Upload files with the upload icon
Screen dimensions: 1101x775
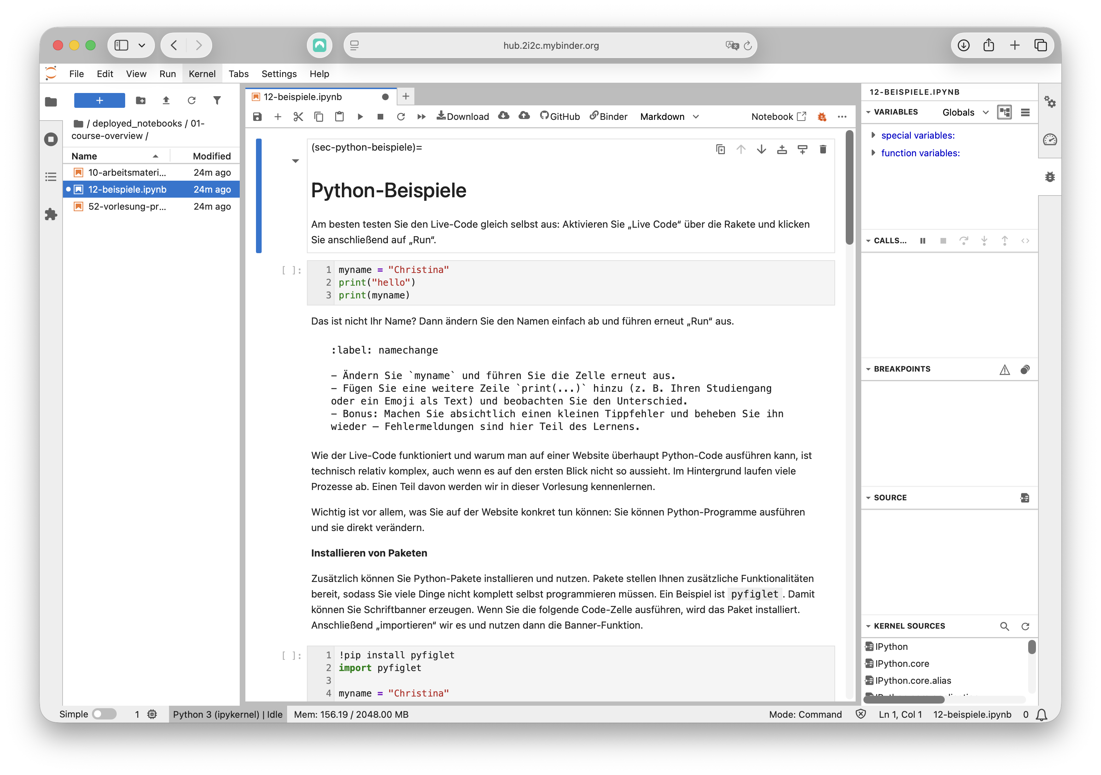coord(166,100)
